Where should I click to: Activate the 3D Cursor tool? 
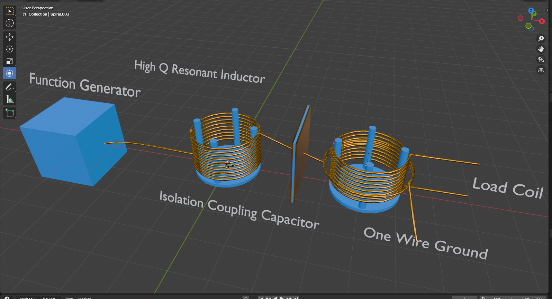pyautogui.click(x=10, y=23)
